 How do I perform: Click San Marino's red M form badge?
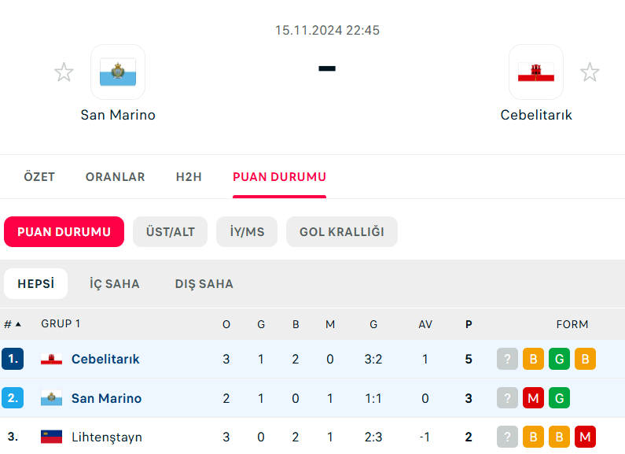[x=533, y=398]
